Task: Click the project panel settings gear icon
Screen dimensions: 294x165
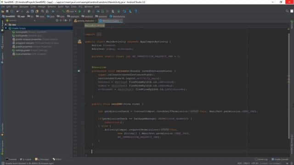Action: click(66, 20)
